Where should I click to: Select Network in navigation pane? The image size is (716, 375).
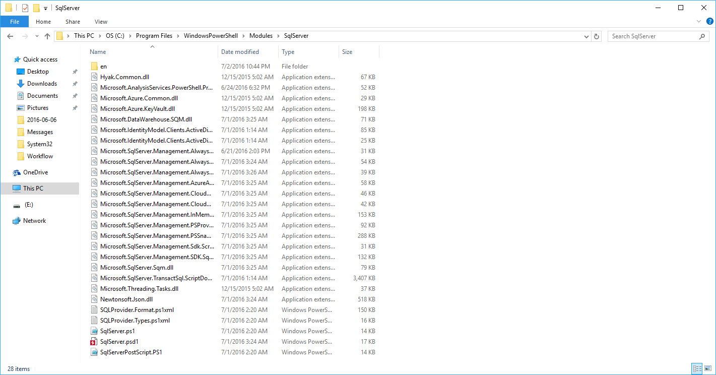[34, 221]
